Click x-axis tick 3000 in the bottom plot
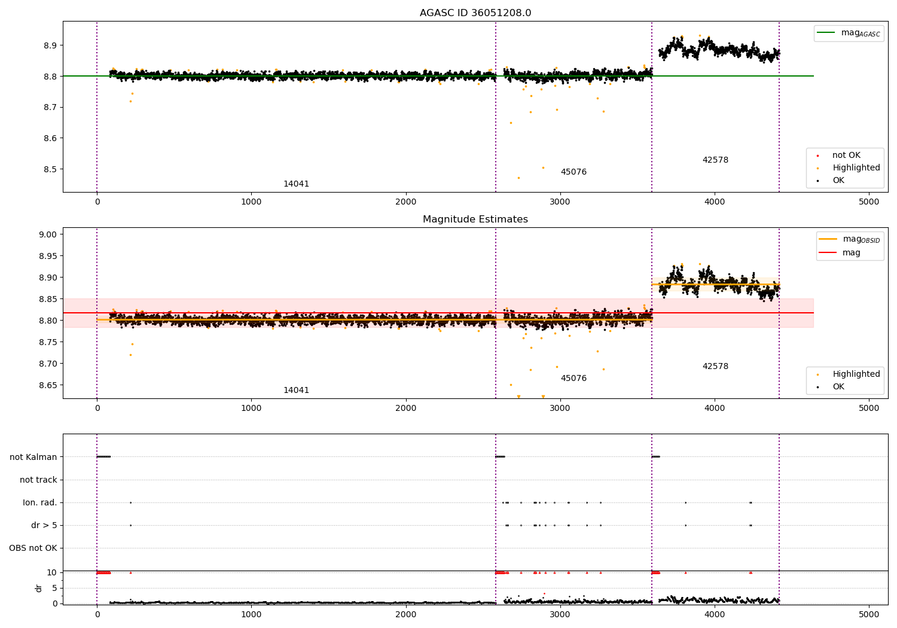The image size is (897, 628). (x=560, y=614)
